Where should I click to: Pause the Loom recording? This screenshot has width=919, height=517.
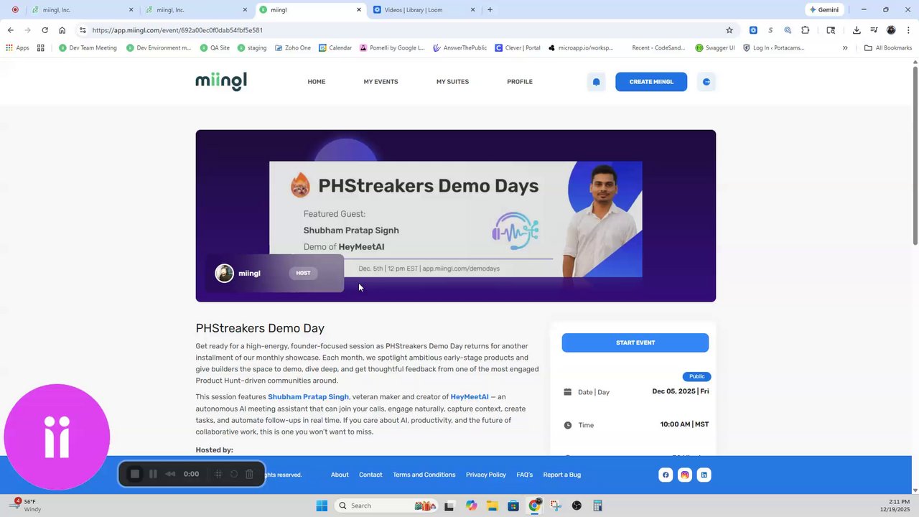153,474
